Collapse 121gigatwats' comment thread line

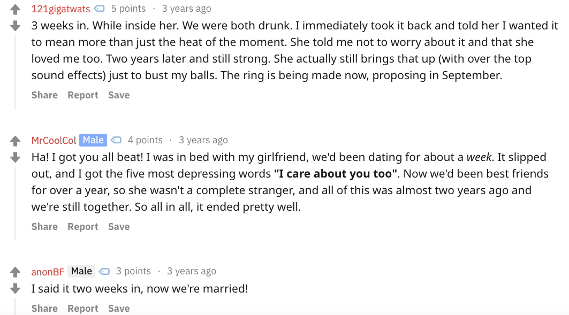point(15,72)
